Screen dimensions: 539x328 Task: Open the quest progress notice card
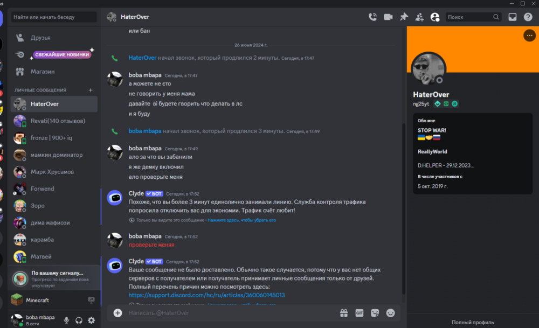[x=54, y=278]
